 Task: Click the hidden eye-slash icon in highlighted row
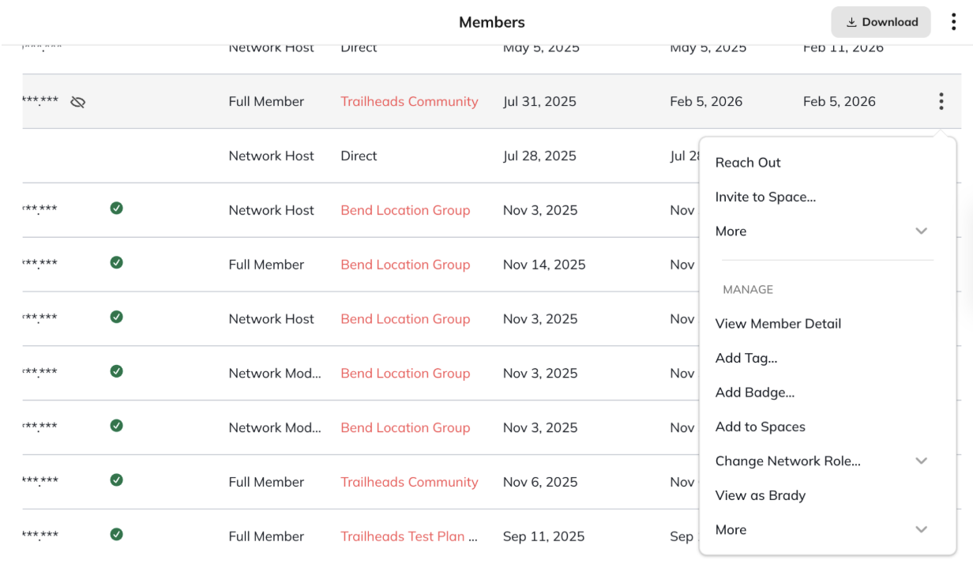tap(77, 102)
